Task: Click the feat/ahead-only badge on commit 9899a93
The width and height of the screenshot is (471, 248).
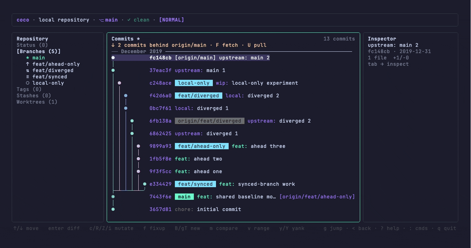Action: pyautogui.click(x=202, y=146)
